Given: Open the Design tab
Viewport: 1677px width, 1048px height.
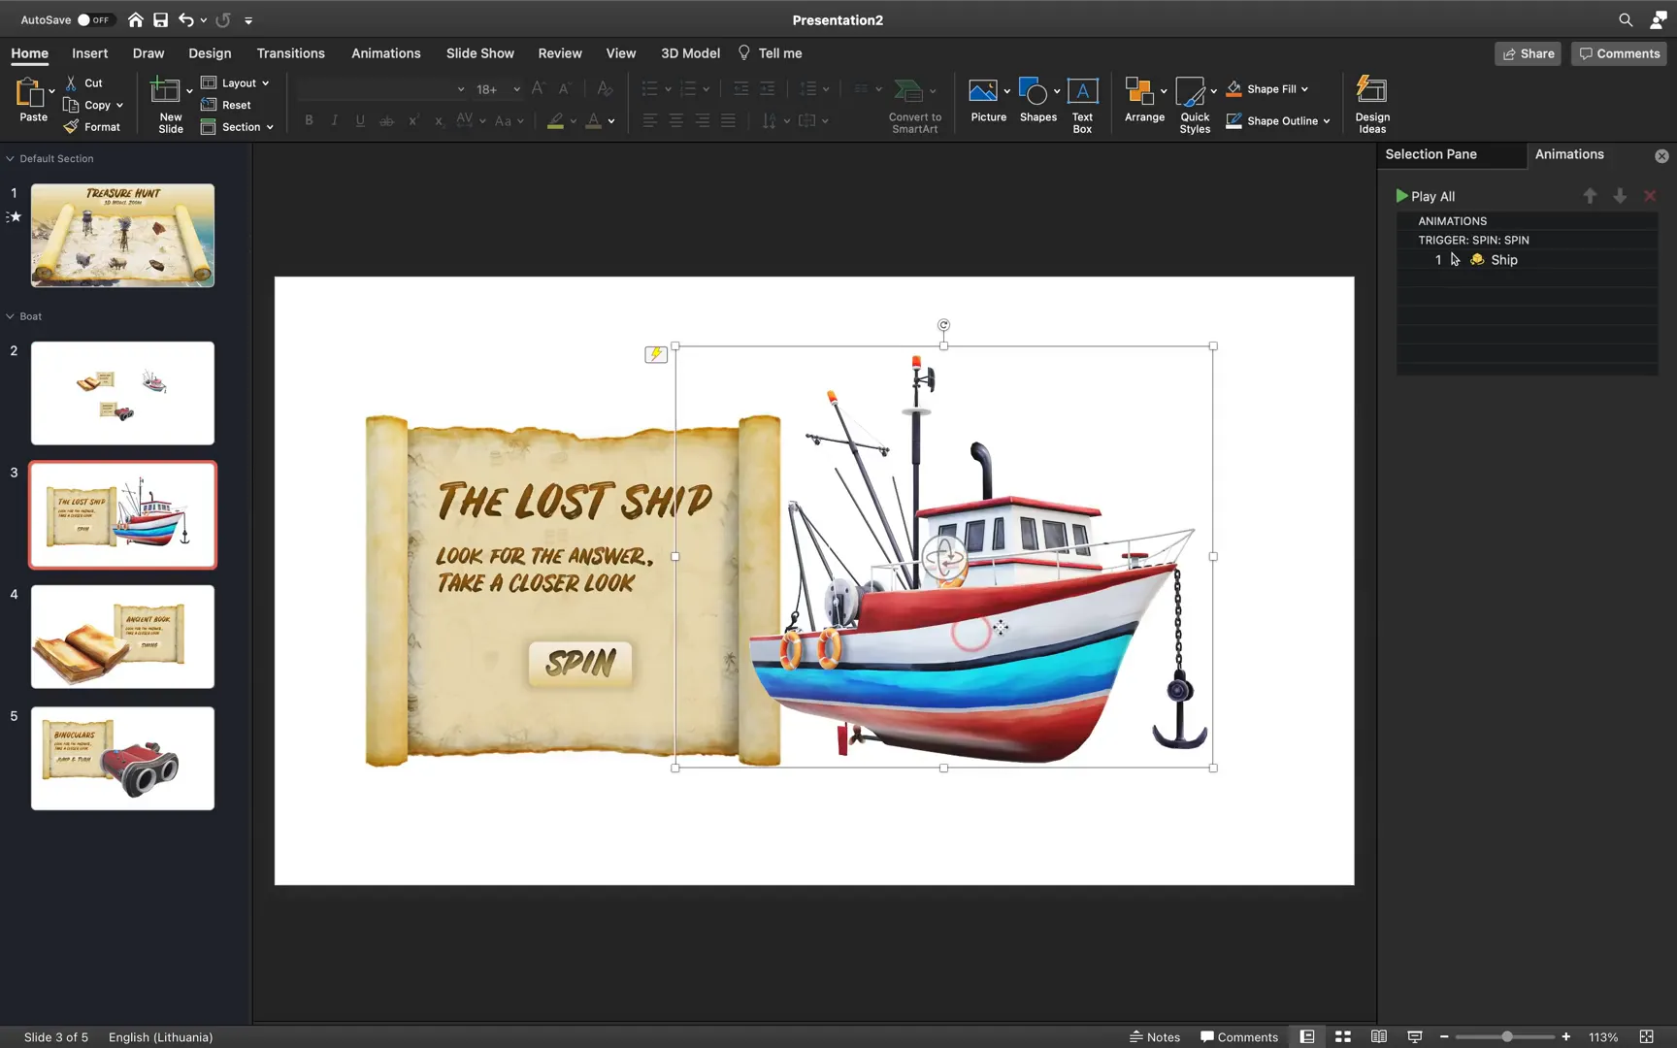Looking at the screenshot, I should tap(210, 53).
